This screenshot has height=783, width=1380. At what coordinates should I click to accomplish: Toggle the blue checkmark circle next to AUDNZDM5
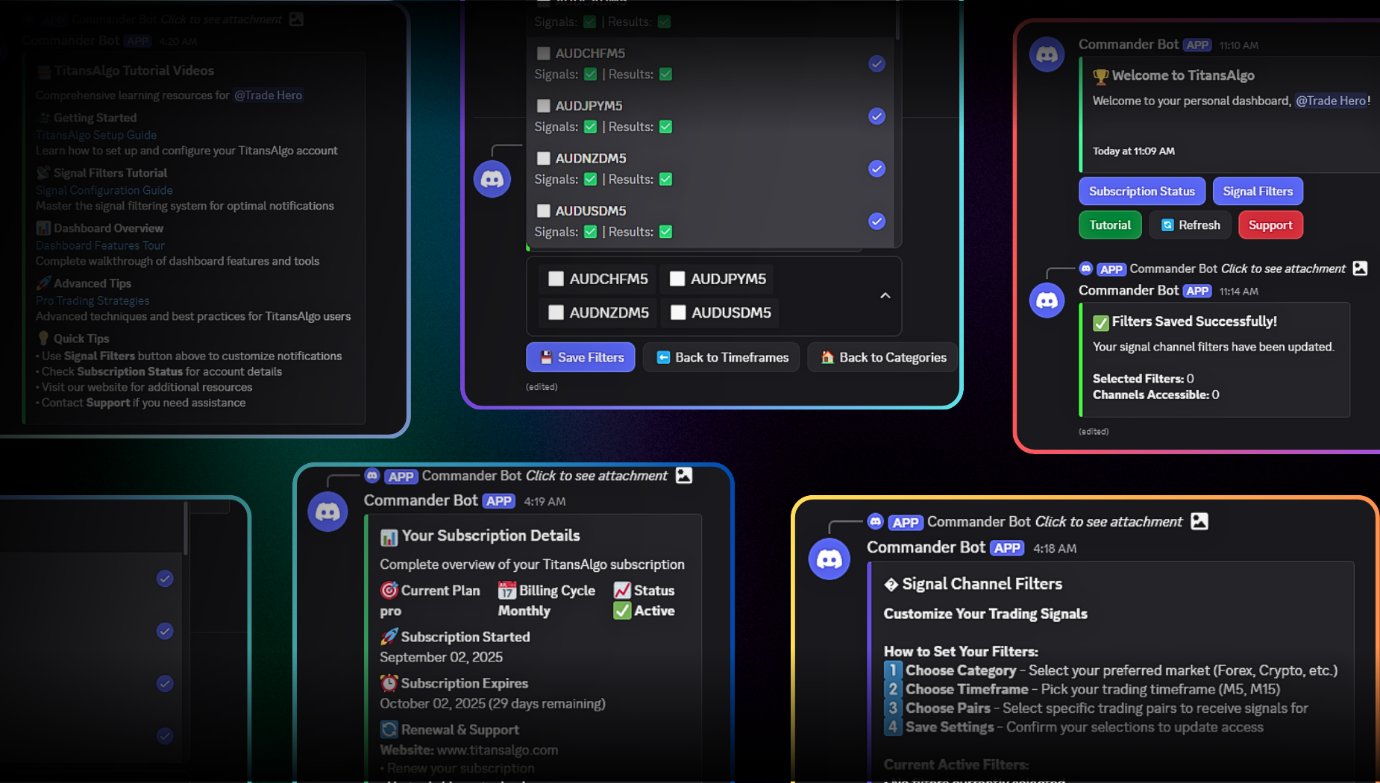click(876, 169)
